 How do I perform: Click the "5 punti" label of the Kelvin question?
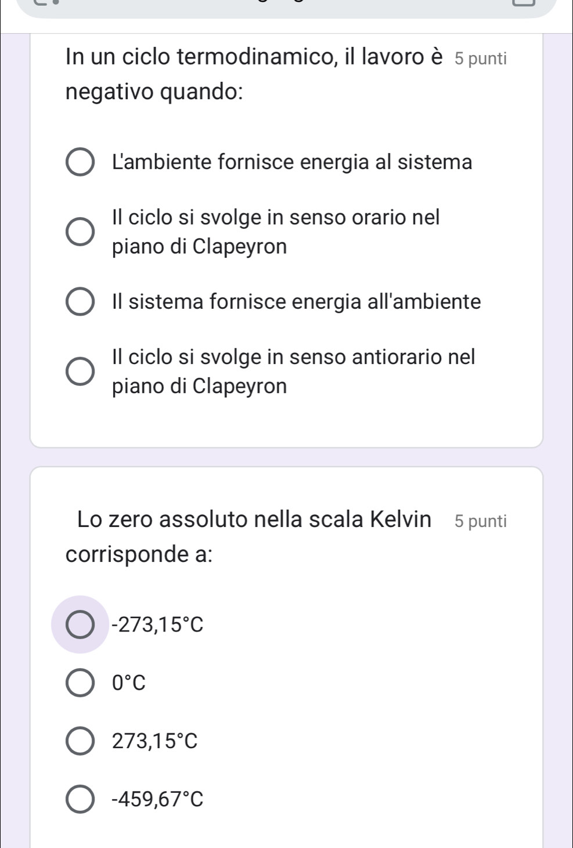tap(481, 521)
